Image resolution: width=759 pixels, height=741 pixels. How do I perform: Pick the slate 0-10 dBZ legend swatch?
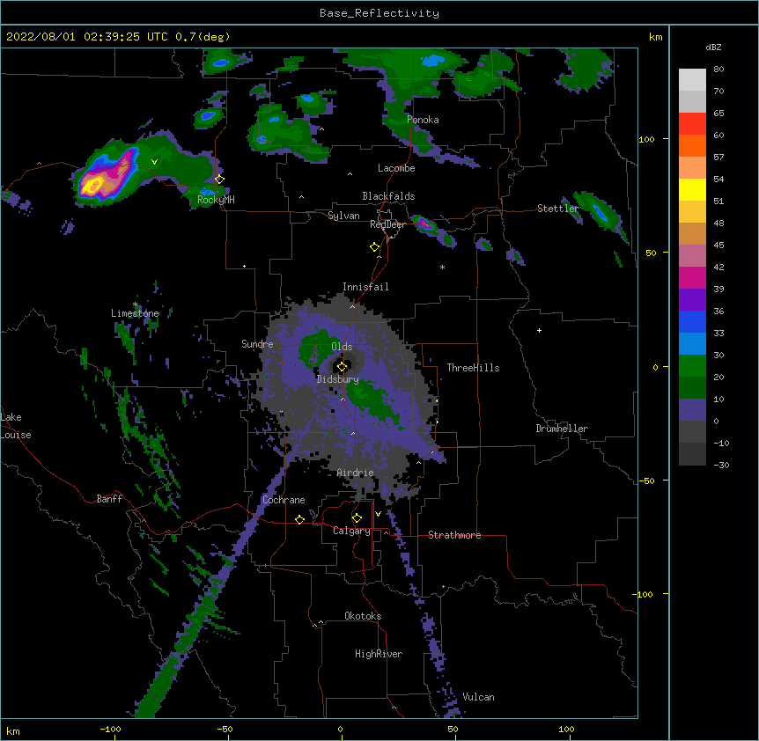pyautogui.click(x=692, y=410)
